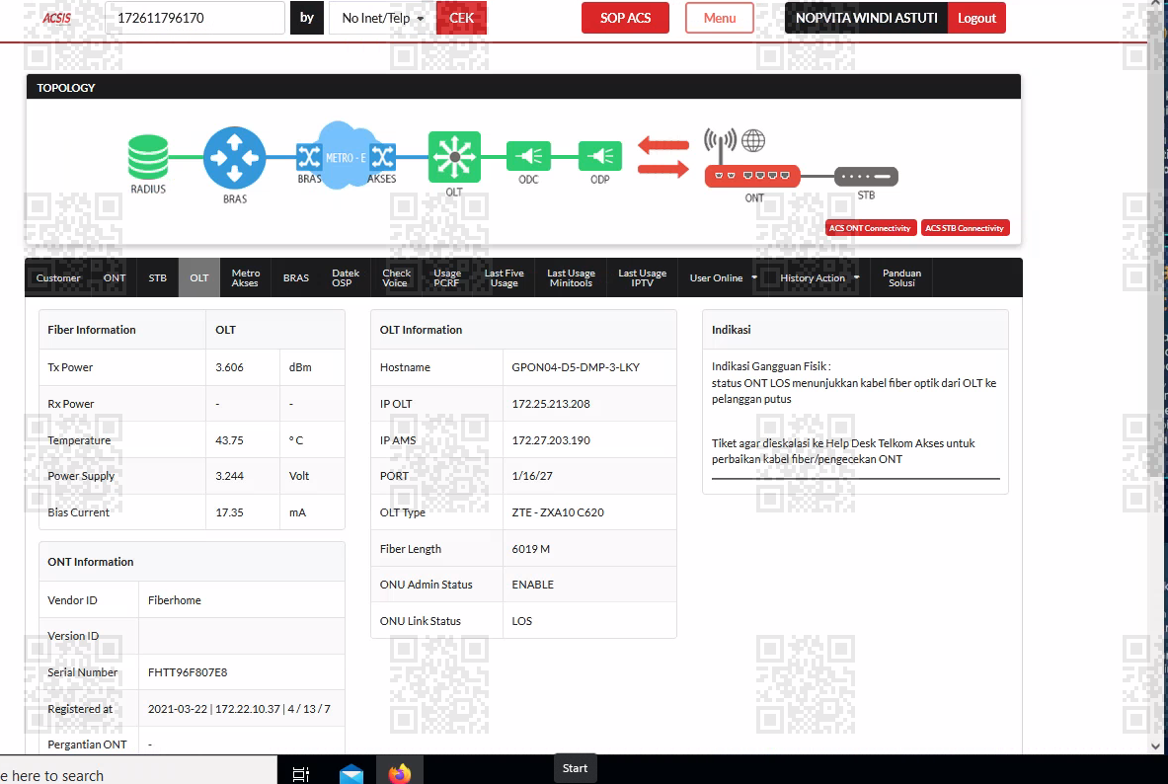Viewport: 1168px width, 784px height.
Task: Click the Temperature value 43.75
Action: (x=229, y=440)
